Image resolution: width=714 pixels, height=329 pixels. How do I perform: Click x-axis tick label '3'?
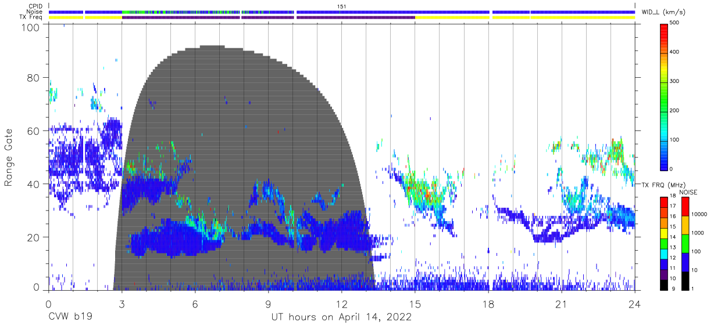point(122,304)
